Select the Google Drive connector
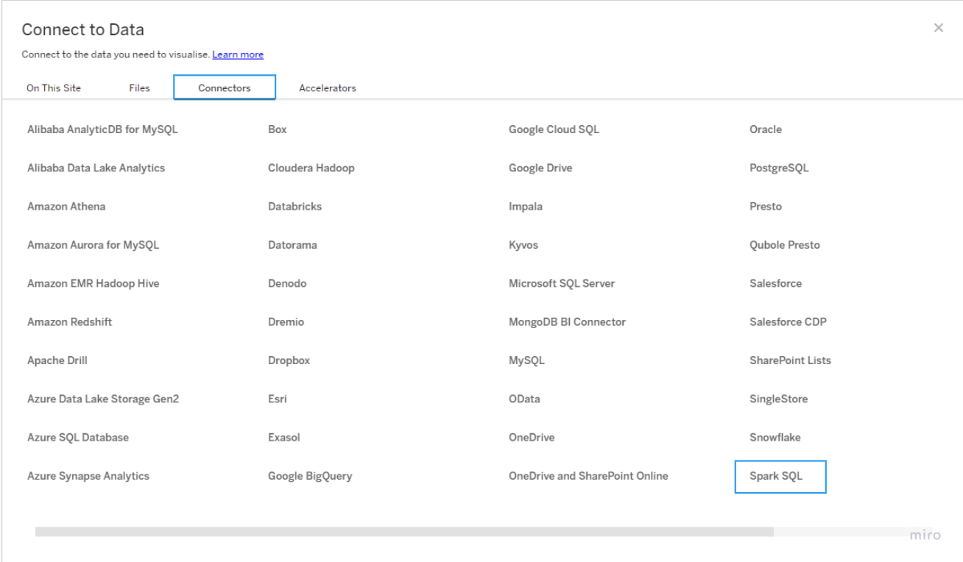This screenshot has height=562, width=963. pyautogui.click(x=540, y=168)
